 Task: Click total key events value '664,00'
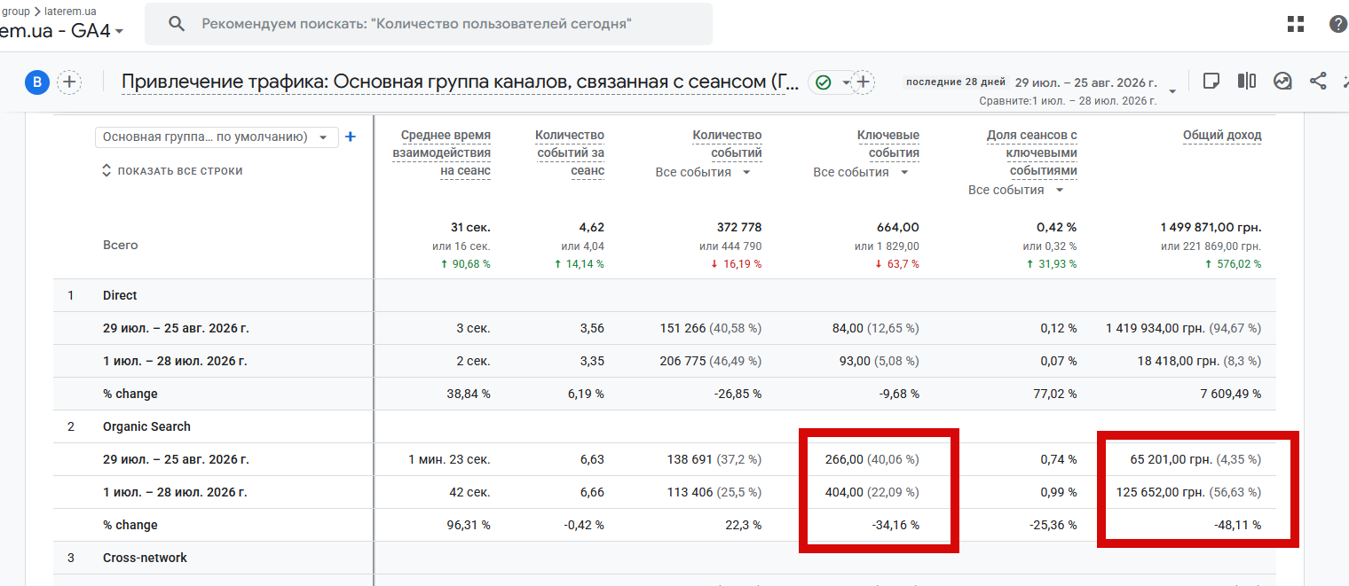898,228
